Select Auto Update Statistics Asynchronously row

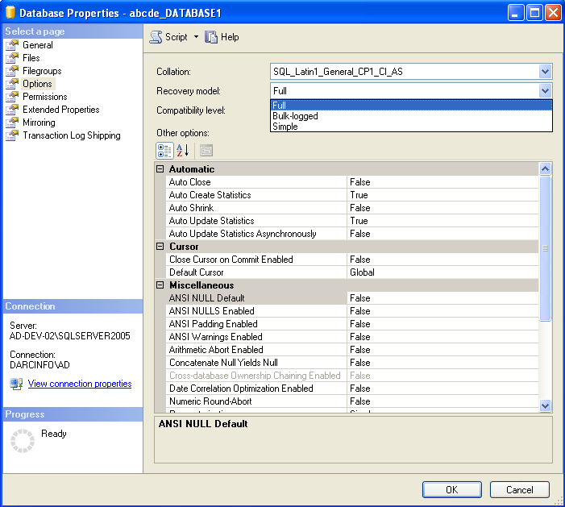pos(352,234)
